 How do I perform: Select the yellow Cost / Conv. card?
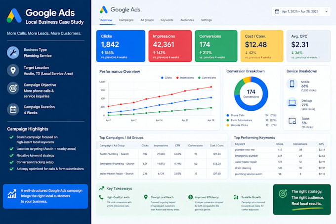[262, 46]
